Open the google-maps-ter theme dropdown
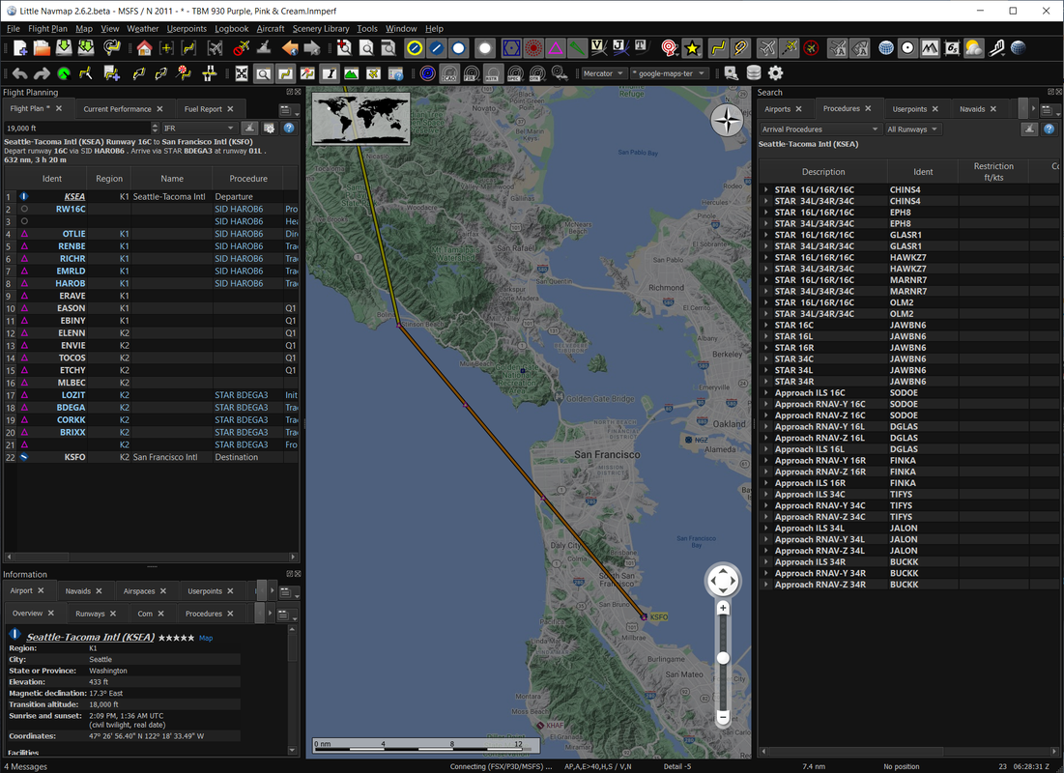1064x773 pixels. 670,73
